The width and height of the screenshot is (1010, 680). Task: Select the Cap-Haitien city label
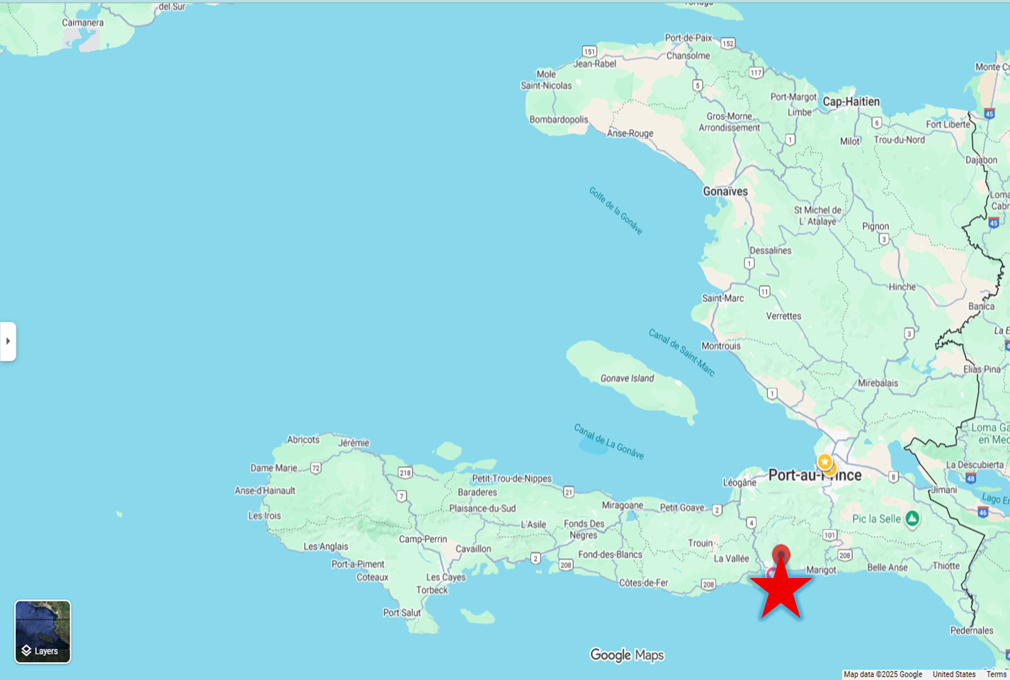[851, 102]
